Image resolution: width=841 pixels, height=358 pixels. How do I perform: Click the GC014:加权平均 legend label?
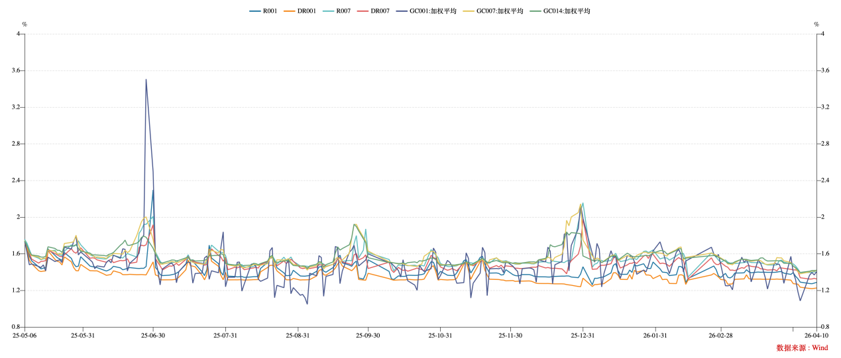point(567,11)
